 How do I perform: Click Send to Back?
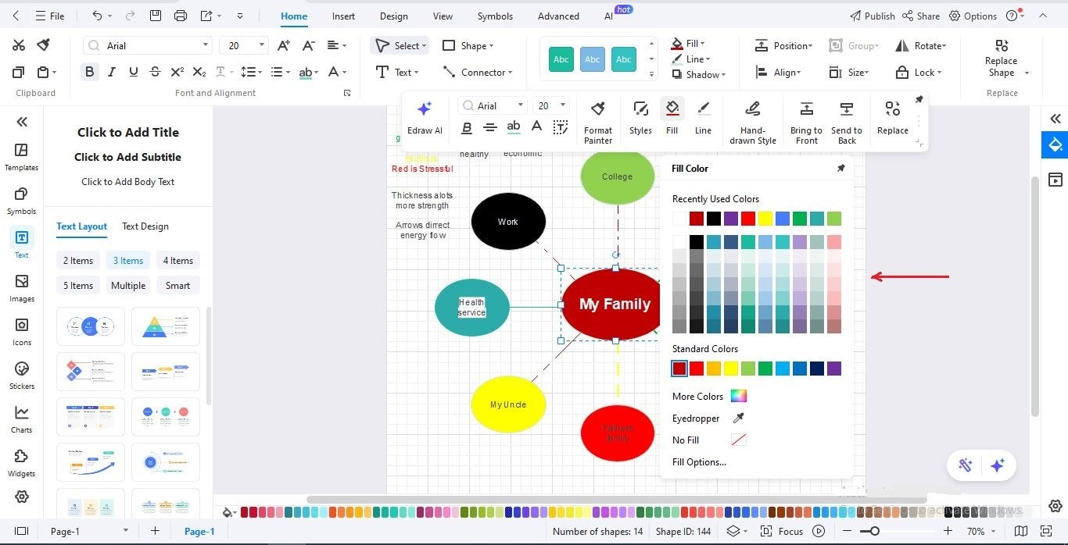846,122
